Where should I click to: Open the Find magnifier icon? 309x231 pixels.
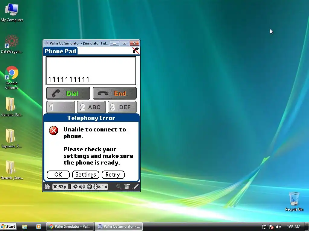pyautogui.click(x=119, y=186)
